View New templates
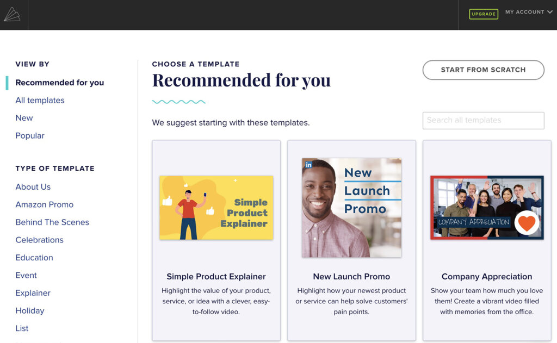Image resolution: width=557 pixels, height=343 pixels. (24, 117)
